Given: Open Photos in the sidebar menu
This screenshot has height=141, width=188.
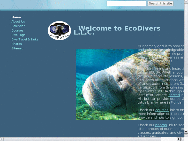Looking at the screenshot, I should pos(17,44).
